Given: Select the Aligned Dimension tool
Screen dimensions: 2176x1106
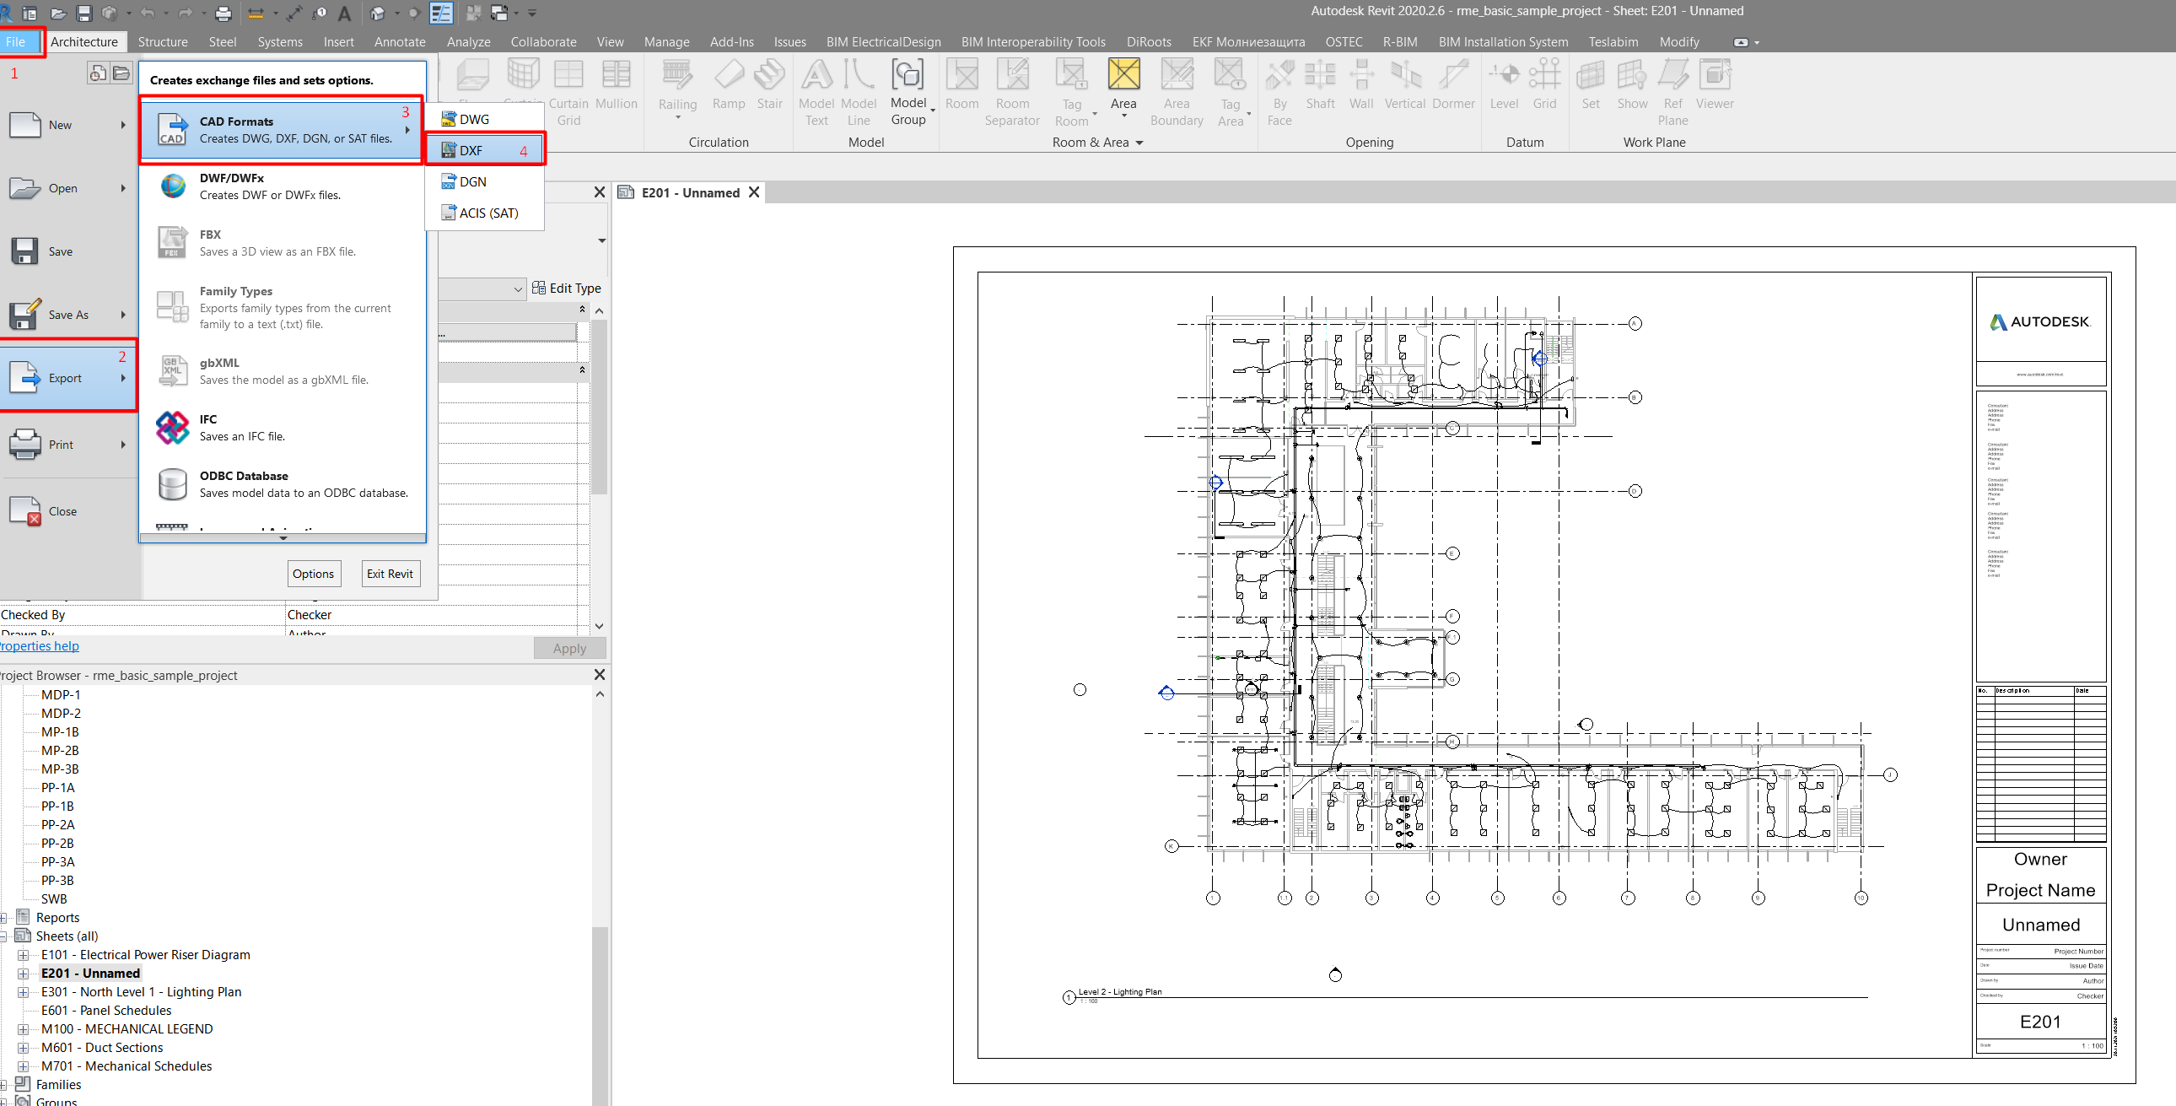Looking at the screenshot, I should coord(295,13).
